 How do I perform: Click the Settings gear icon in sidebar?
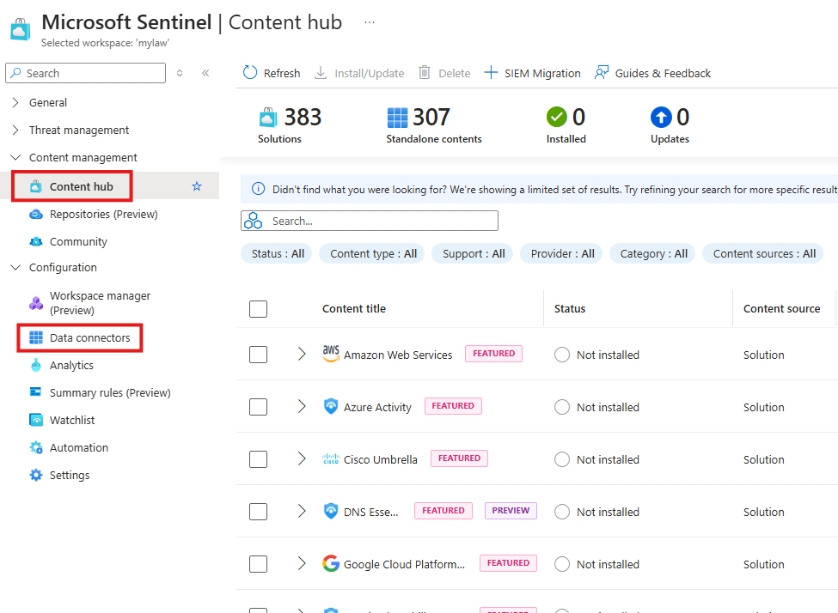coord(36,475)
